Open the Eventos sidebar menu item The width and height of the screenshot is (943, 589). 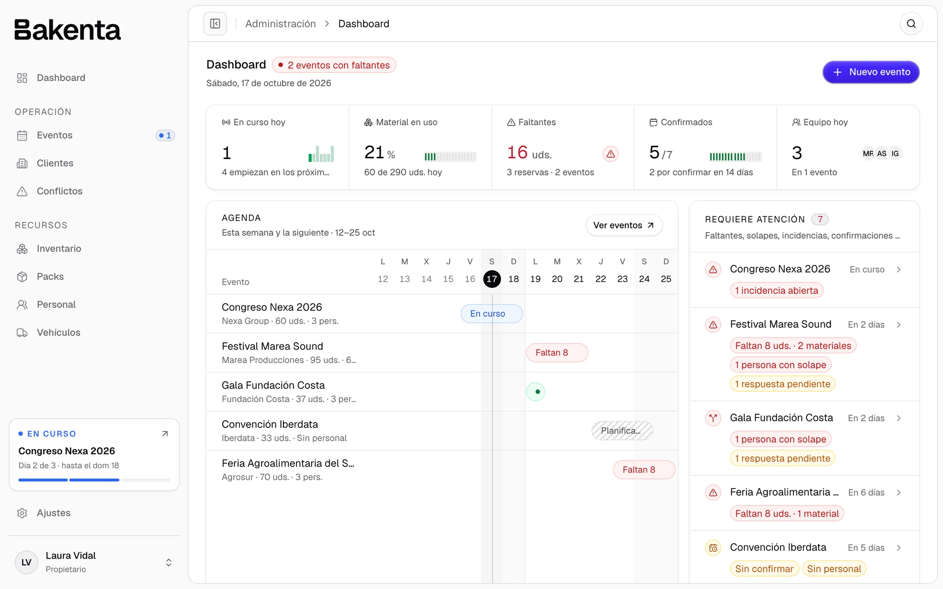[94, 135]
